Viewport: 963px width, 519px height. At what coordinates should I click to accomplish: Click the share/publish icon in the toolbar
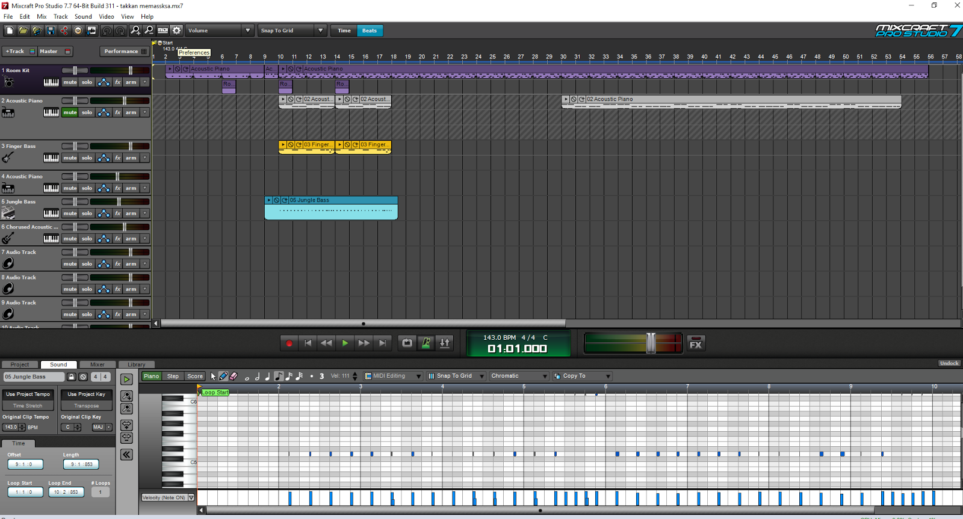click(x=64, y=30)
